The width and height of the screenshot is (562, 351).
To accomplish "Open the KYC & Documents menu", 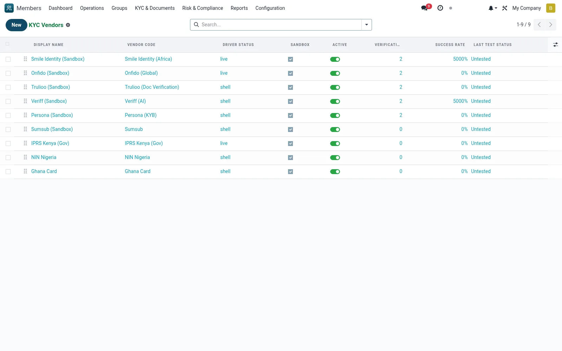I will point(155,8).
